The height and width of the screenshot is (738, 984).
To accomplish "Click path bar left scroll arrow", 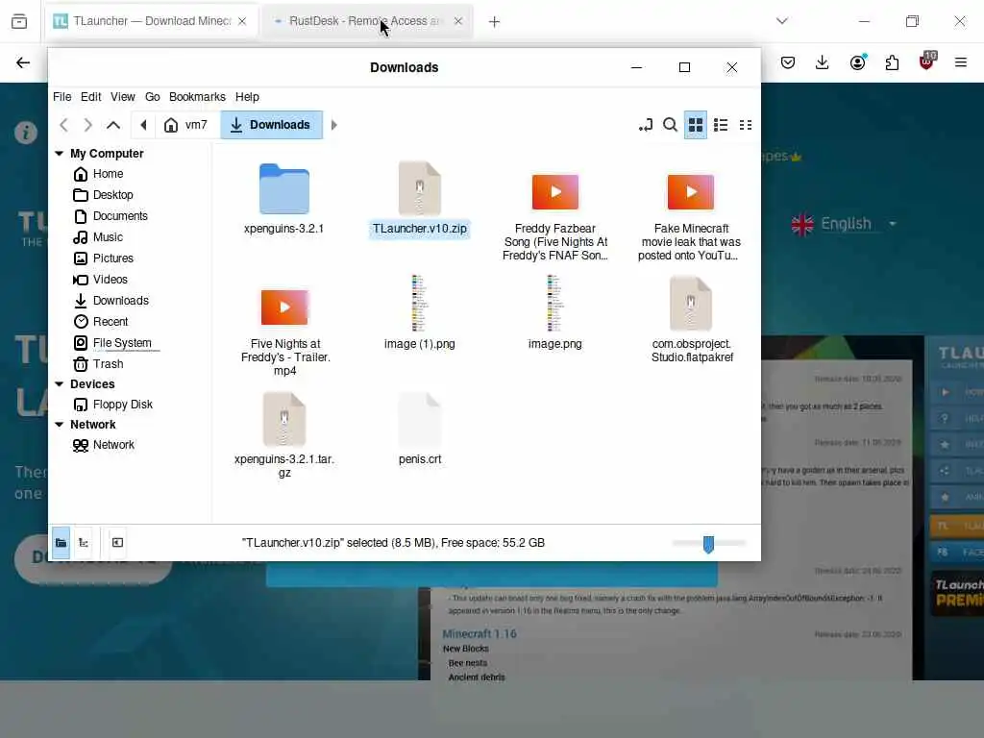I will [143, 125].
